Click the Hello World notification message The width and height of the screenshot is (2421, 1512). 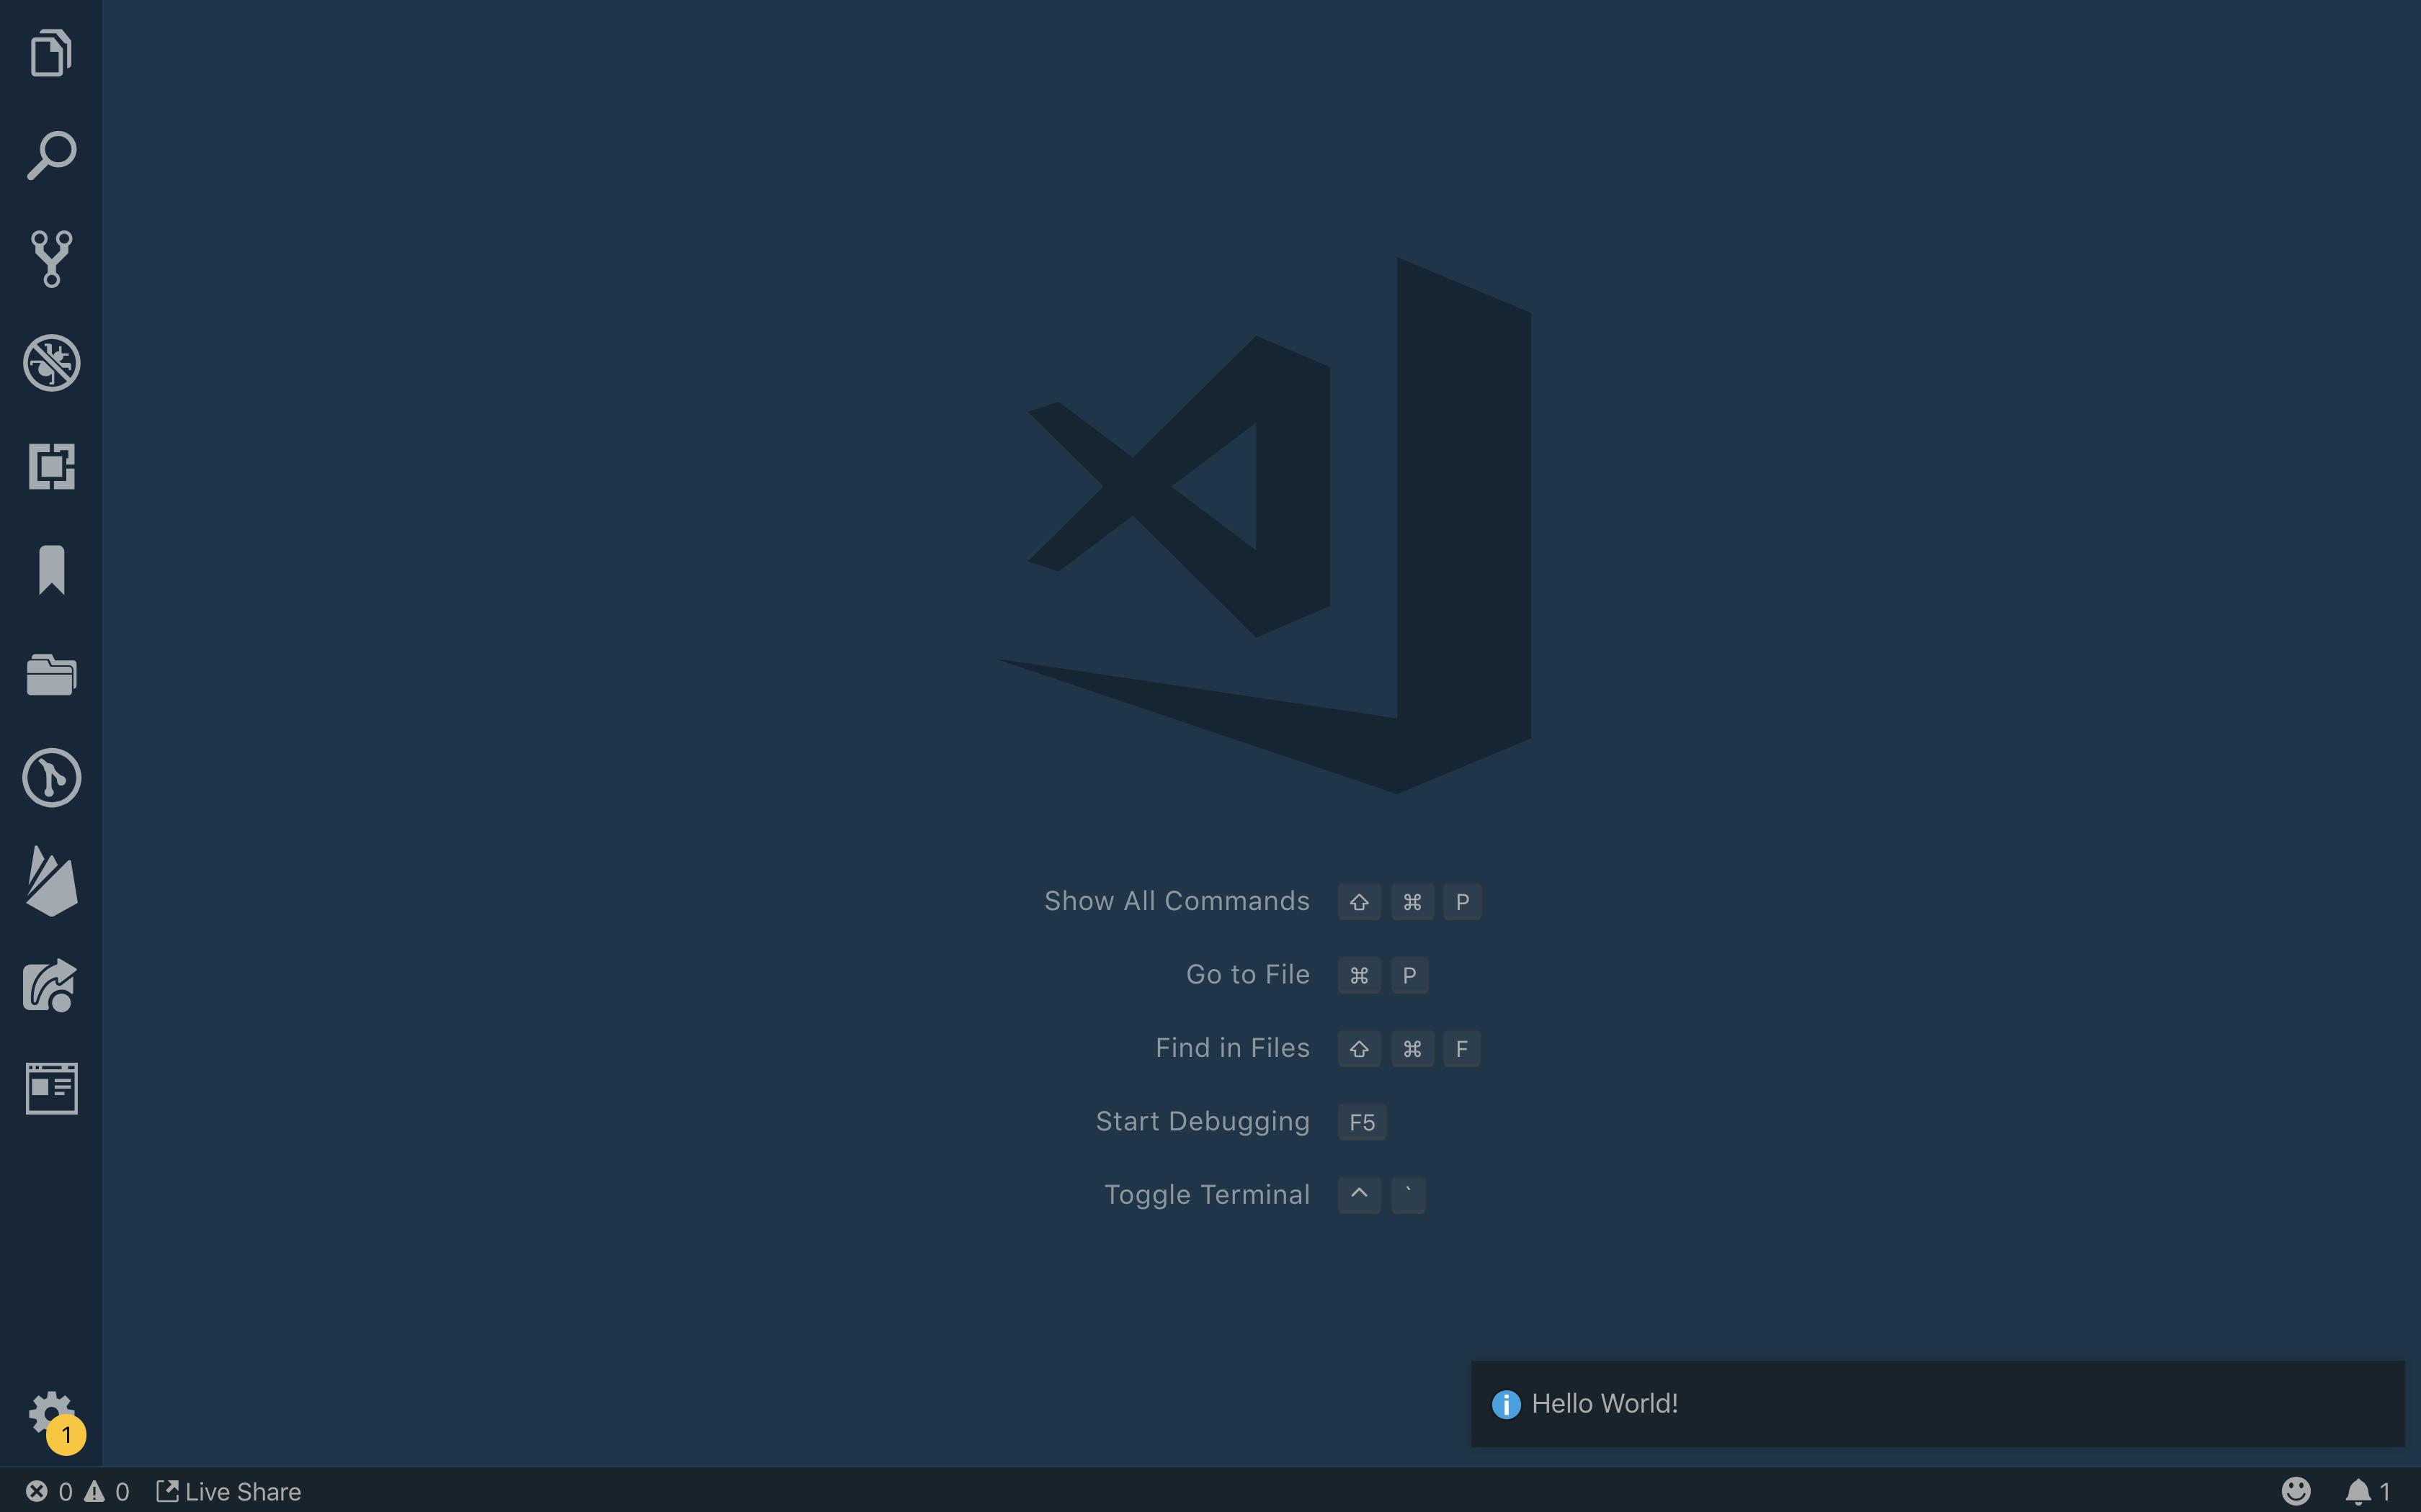coord(1605,1403)
